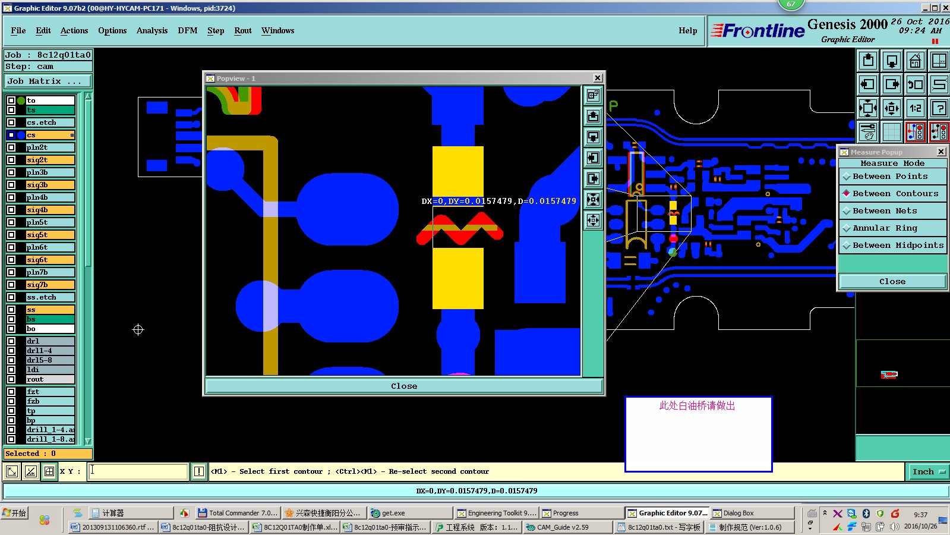Viewport: 950px width, 535px height.
Task: Click the first icon left of XY field
Action: [12, 471]
